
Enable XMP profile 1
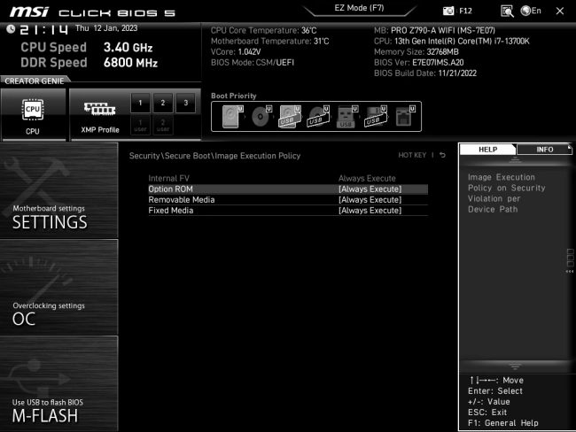(x=139, y=103)
